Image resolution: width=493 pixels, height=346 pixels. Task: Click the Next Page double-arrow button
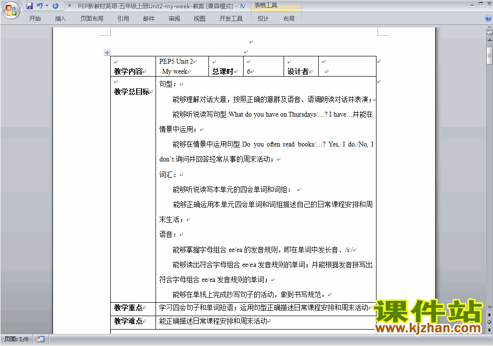coord(490,330)
